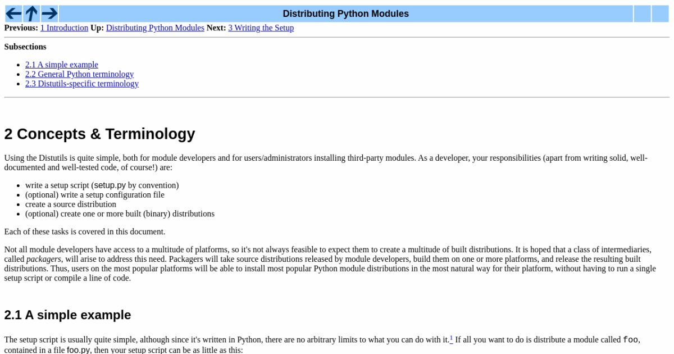
Task: Click the 'Distributing Python Modules' title bar
Action: (345, 13)
